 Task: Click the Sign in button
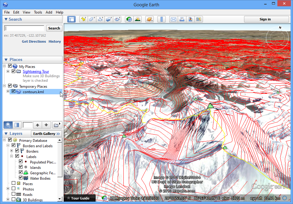tap(267, 19)
